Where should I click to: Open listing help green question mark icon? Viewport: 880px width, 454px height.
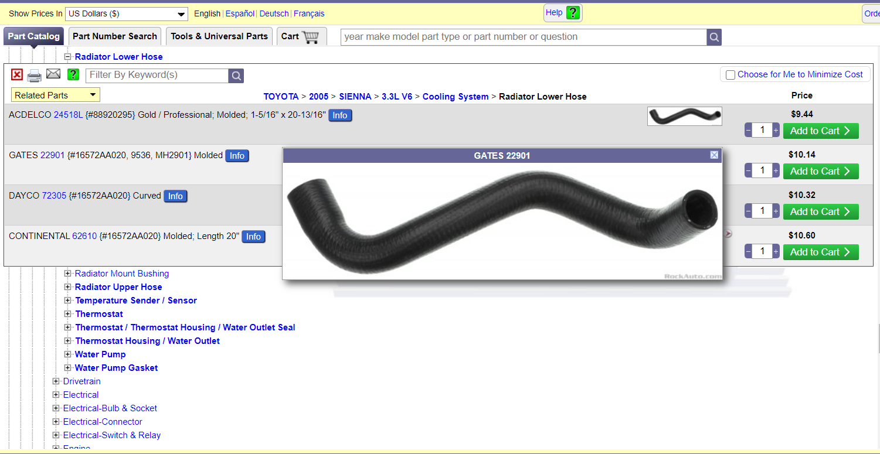pos(73,74)
